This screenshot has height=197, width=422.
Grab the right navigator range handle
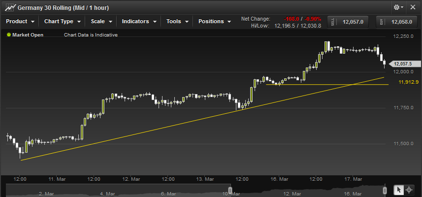coord(385,191)
